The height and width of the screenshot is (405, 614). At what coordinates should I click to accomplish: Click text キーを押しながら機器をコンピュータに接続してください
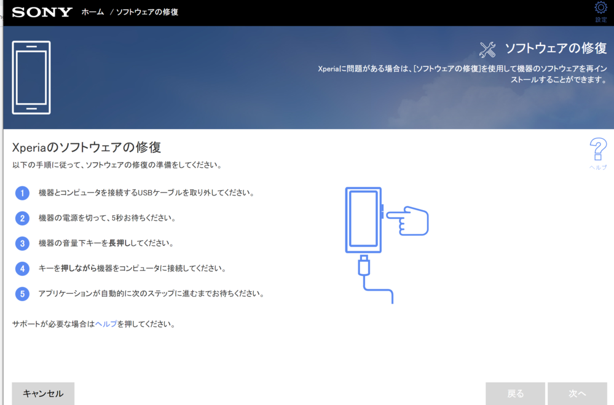(x=133, y=269)
